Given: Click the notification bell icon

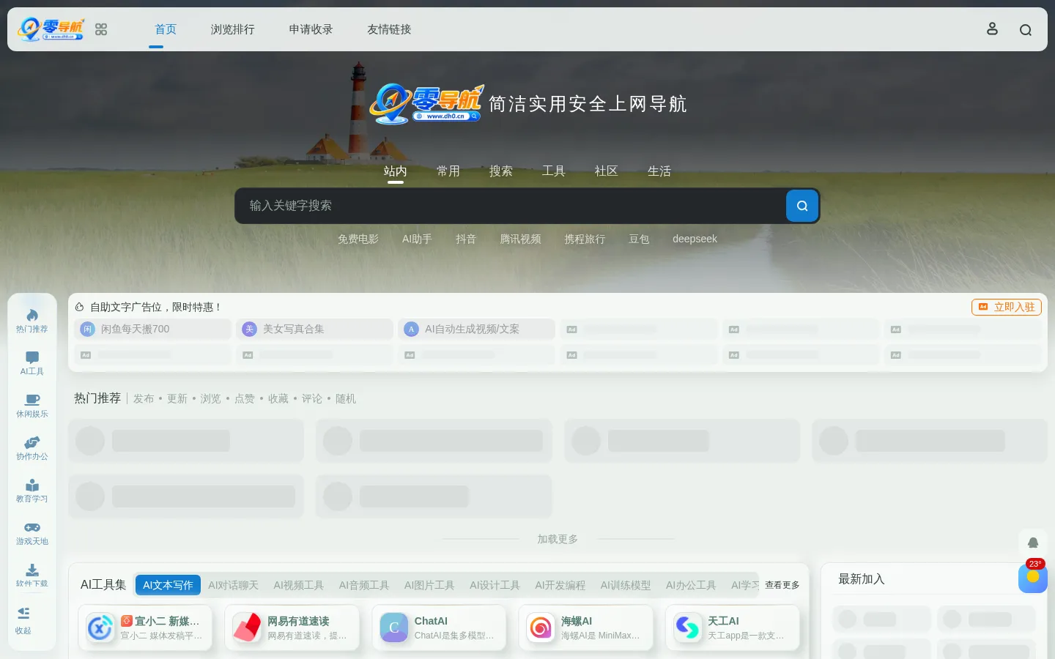Looking at the screenshot, I should coord(1033,543).
